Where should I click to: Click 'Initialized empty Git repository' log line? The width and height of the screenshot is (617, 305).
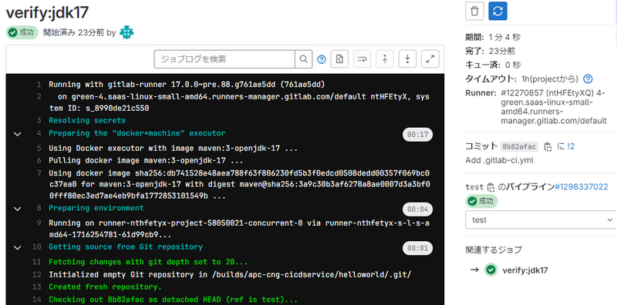tap(230, 274)
